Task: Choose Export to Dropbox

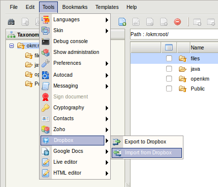Action: [147, 141]
